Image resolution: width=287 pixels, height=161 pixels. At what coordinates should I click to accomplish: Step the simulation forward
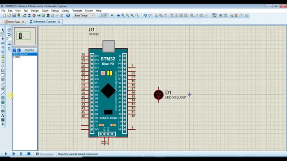(x=14, y=154)
